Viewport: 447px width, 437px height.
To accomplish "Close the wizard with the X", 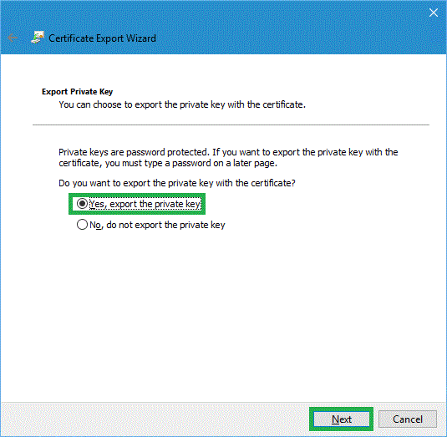I will (434, 13).
